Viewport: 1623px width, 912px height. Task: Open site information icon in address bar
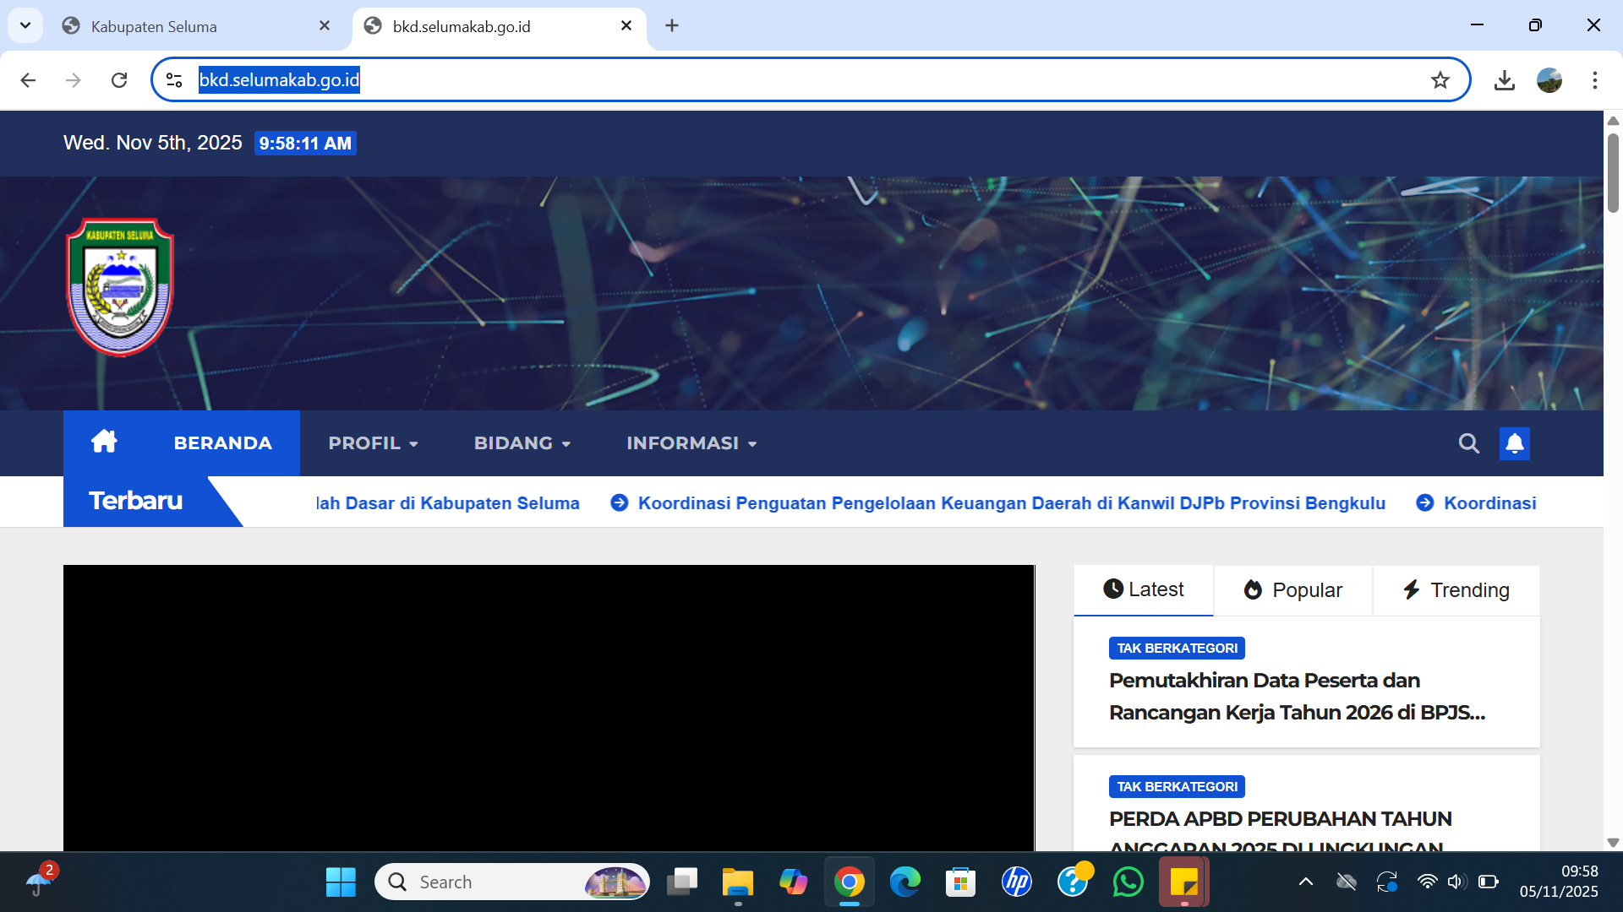[x=174, y=80]
